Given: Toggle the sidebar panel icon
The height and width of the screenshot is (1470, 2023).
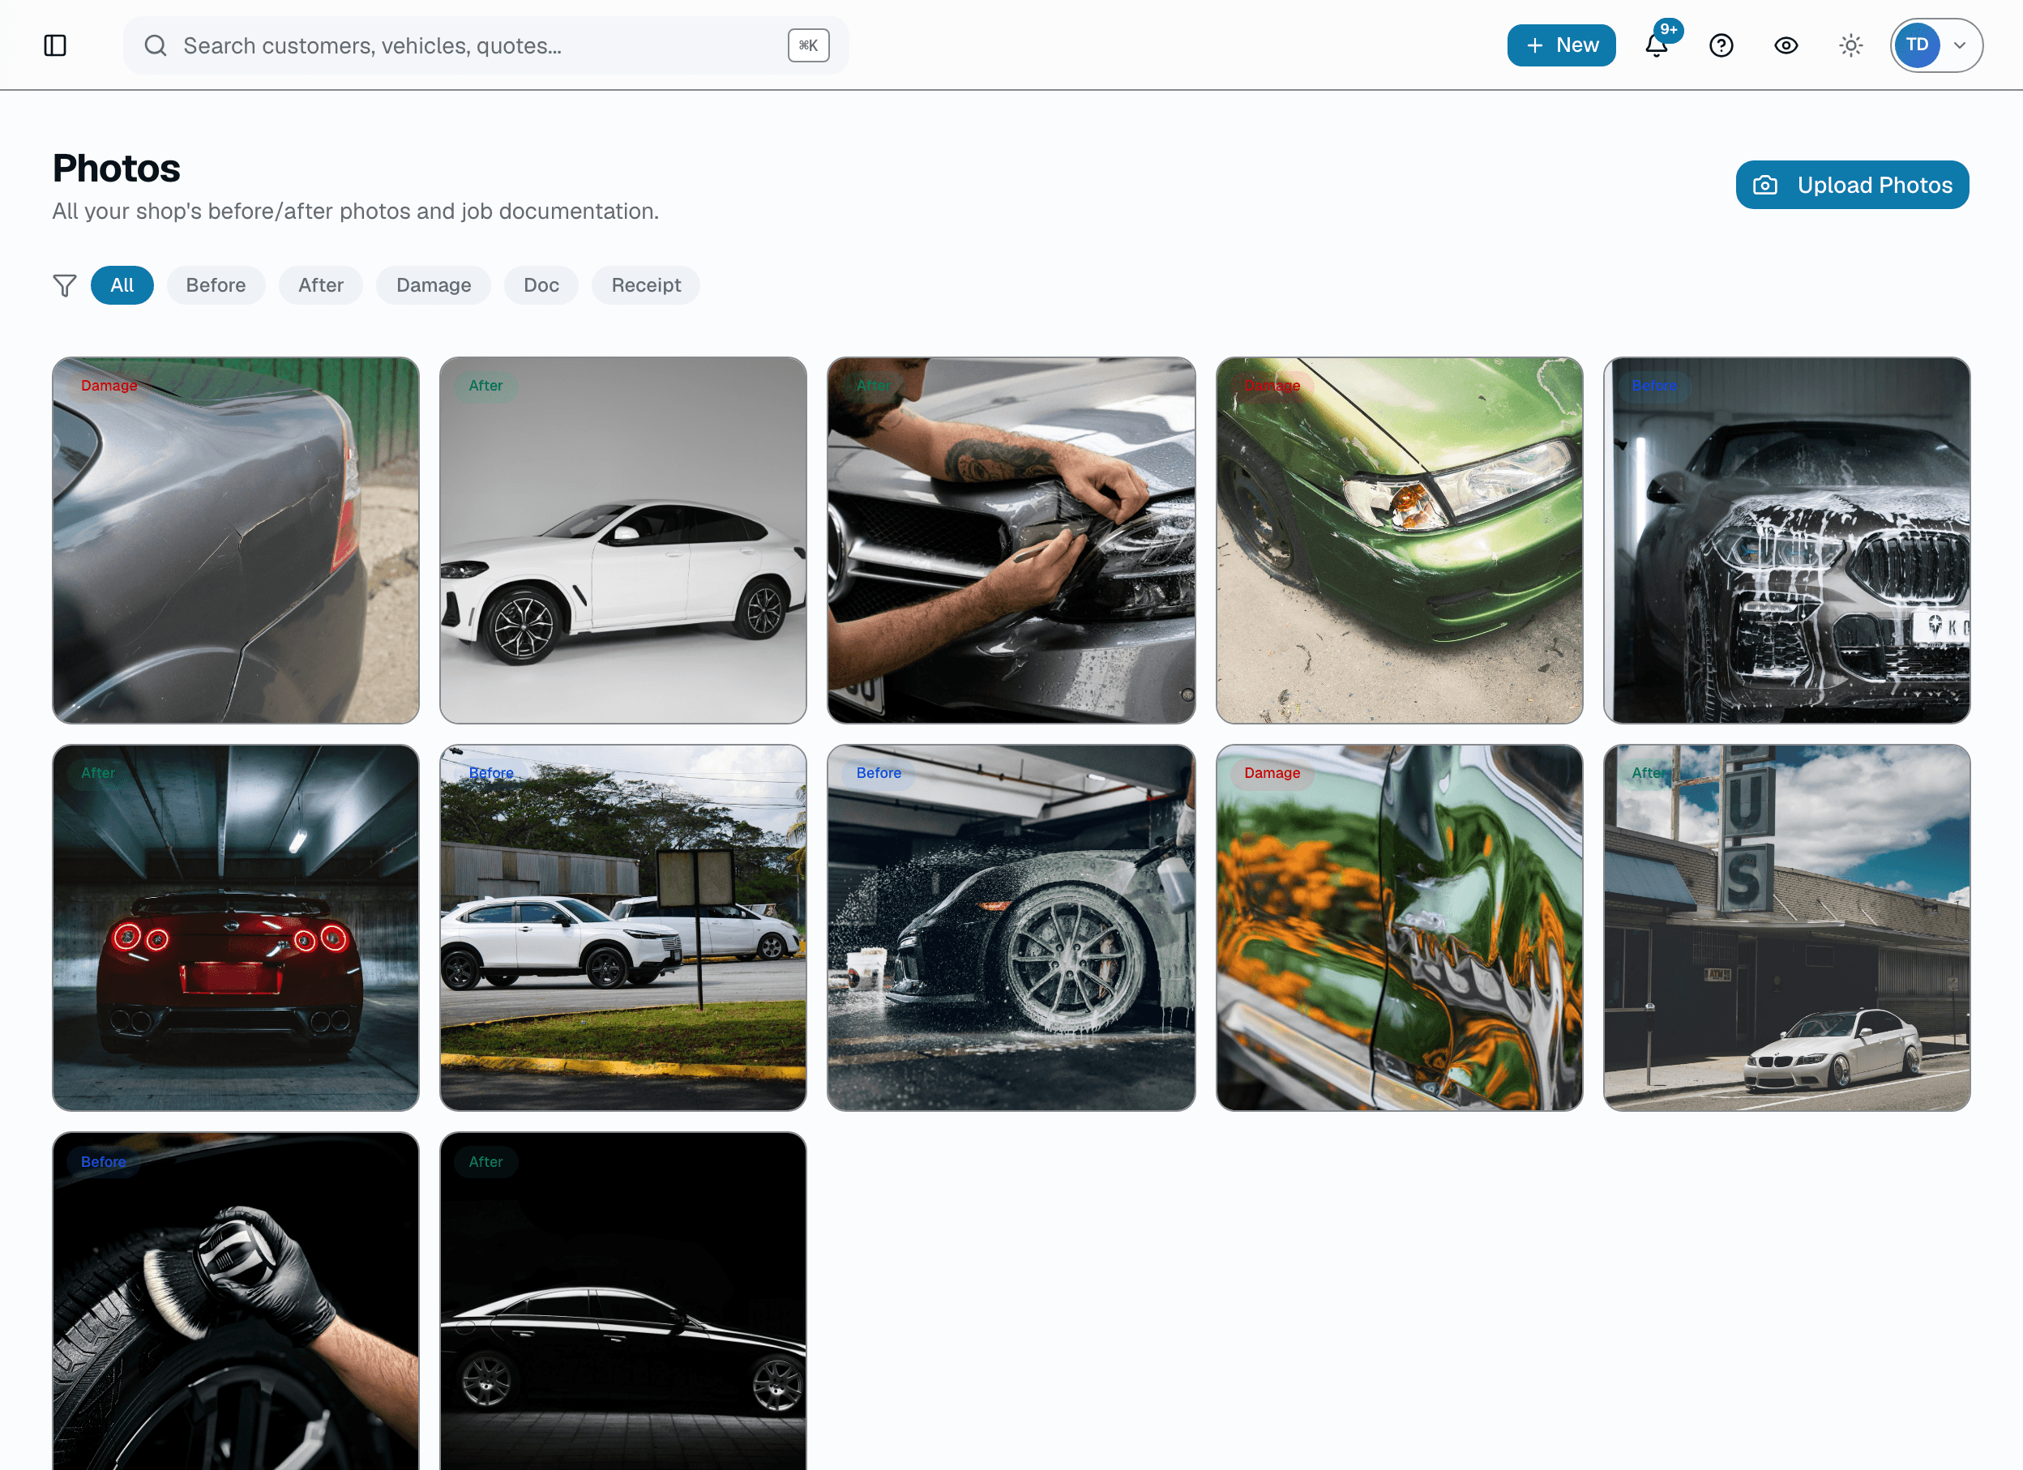Looking at the screenshot, I should tap(55, 45).
